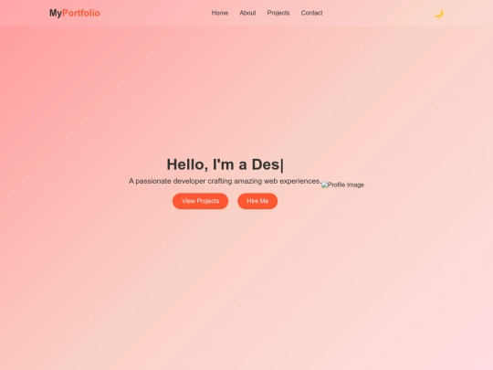This screenshot has width=493, height=370.
Task: Click the passionate developer tagline text
Action: pos(225,181)
